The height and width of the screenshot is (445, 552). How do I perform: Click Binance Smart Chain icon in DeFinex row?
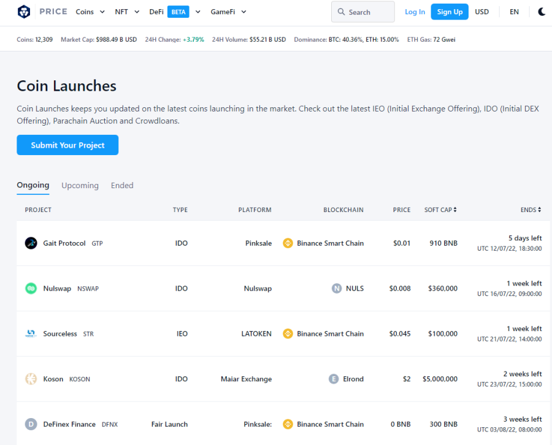288,424
